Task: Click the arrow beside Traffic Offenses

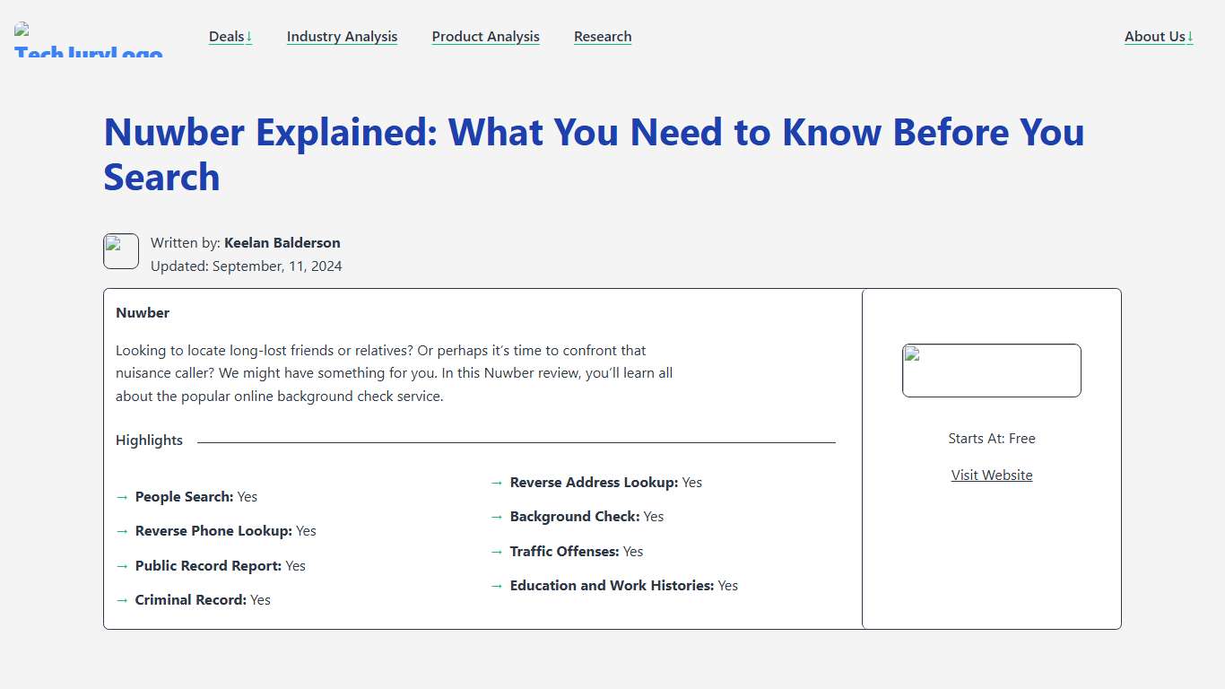Action: 496,551
